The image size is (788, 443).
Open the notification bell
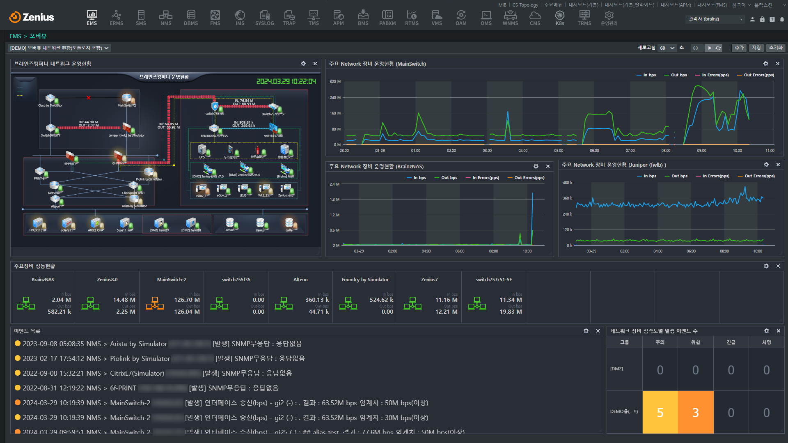tap(782, 19)
